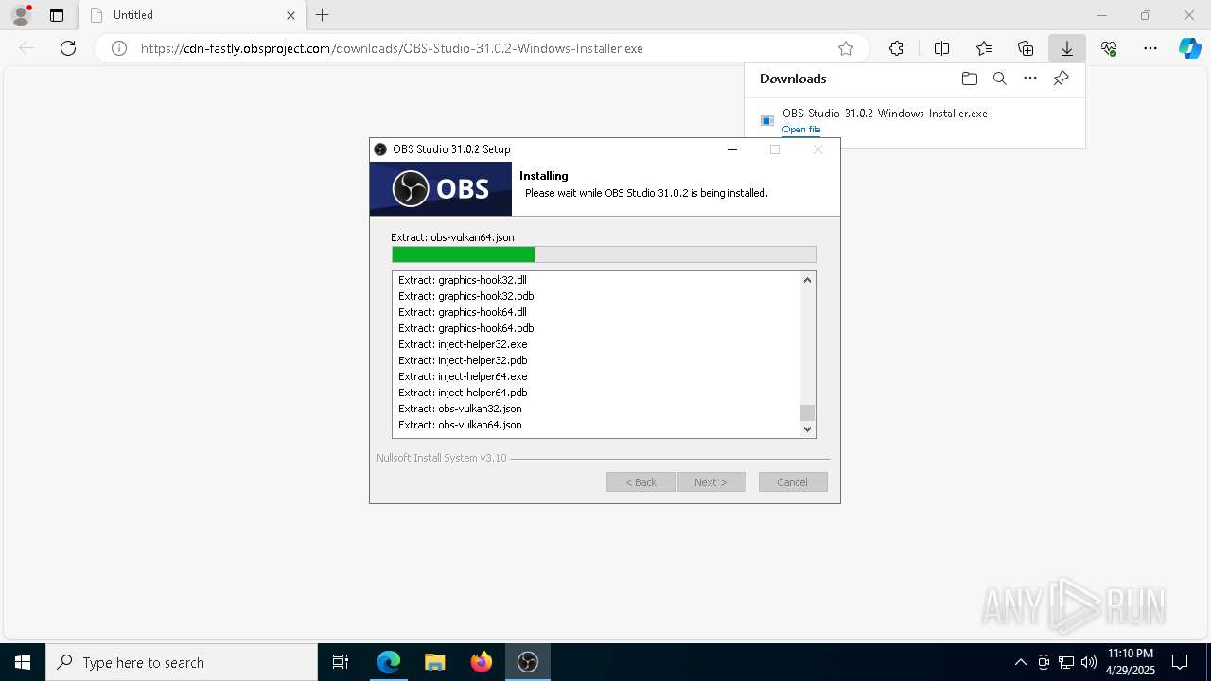View site information icon in address bar
Image resolution: width=1211 pixels, height=681 pixels.
coord(119,48)
